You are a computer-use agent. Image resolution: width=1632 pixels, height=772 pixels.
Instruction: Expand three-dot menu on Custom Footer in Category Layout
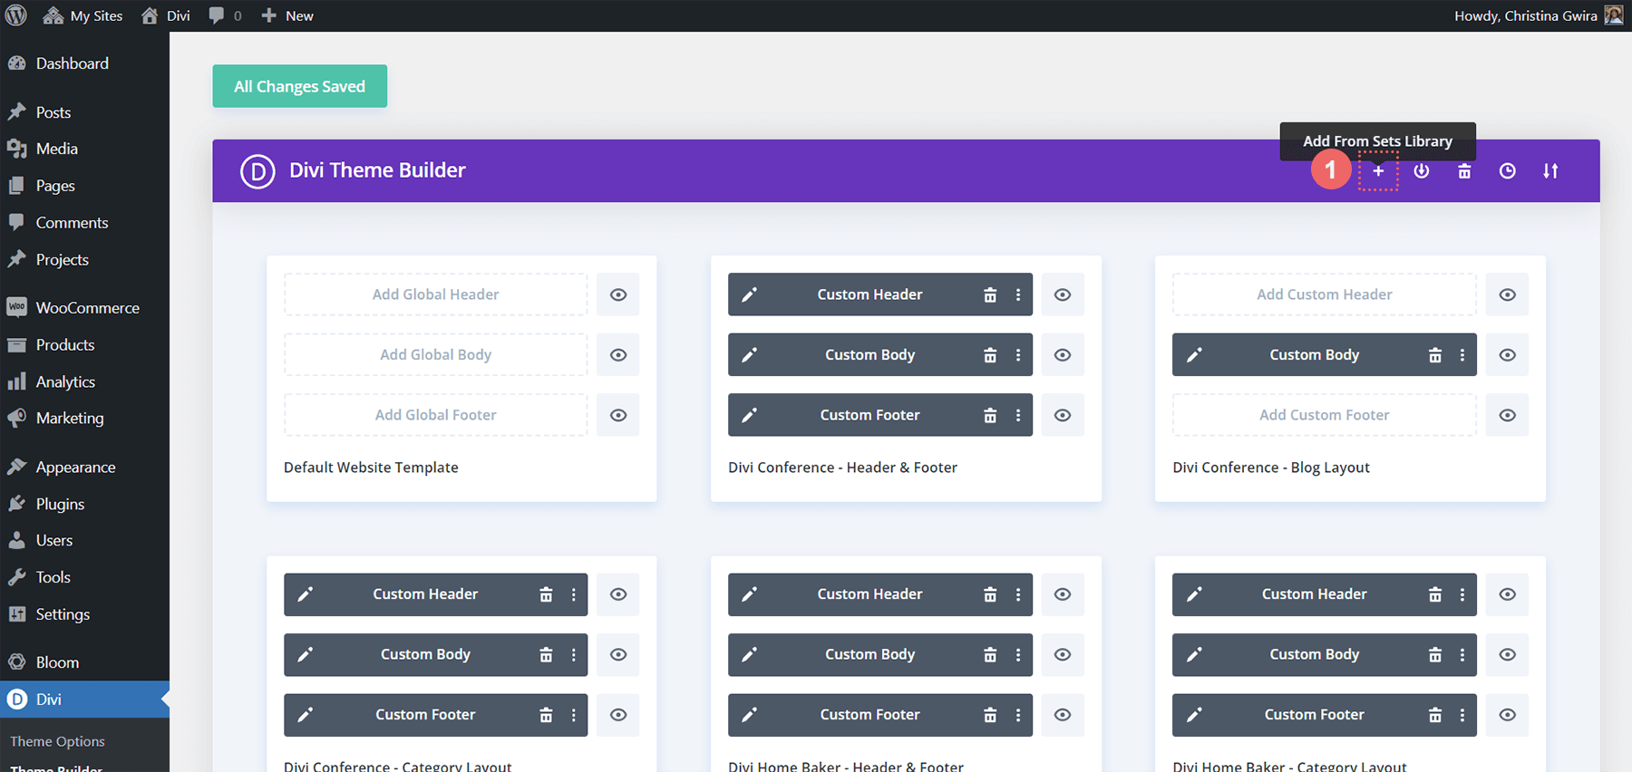click(574, 715)
